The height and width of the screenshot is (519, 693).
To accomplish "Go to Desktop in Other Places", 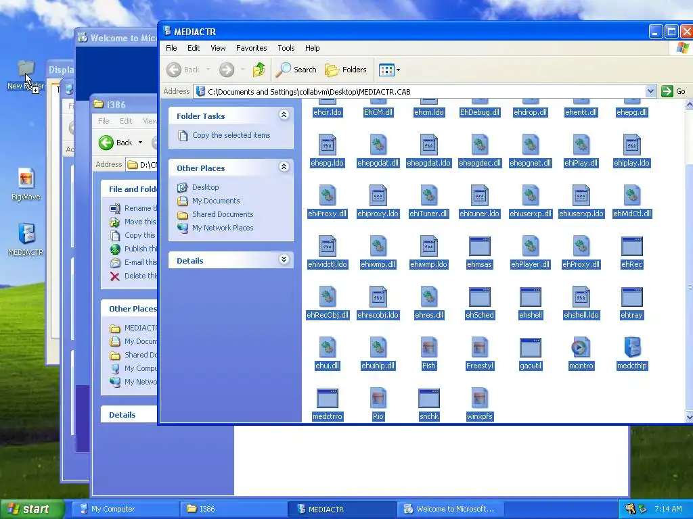I will pyautogui.click(x=206, y=187).
